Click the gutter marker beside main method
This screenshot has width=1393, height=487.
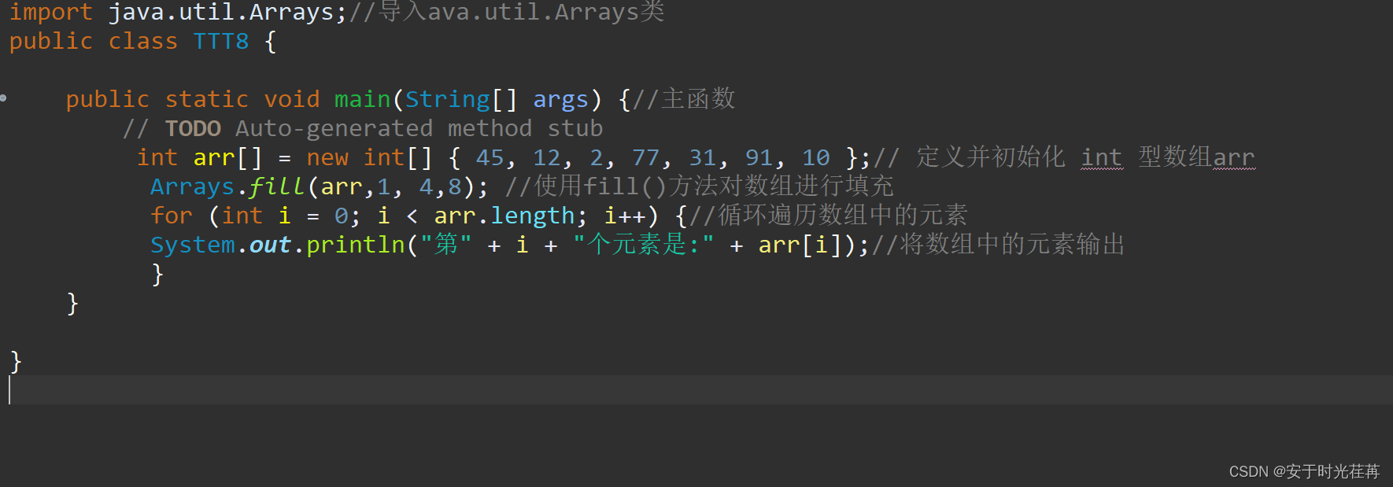point(4,98)
